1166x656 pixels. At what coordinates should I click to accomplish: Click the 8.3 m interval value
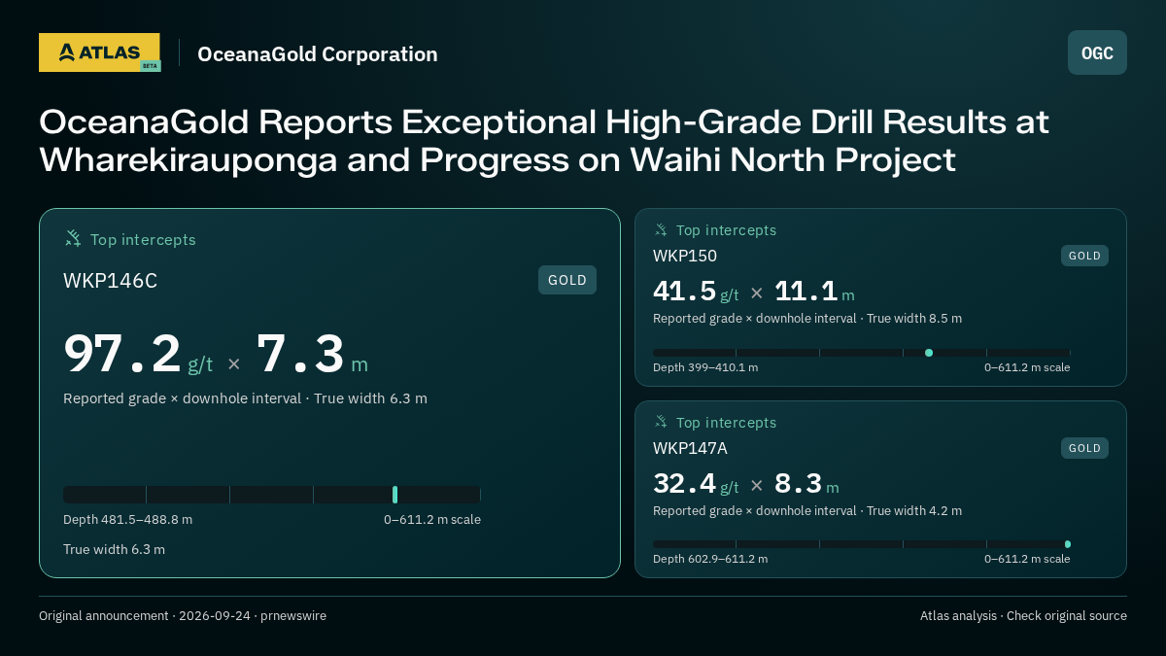point(806,484)
